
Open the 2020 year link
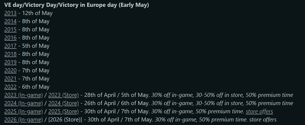pos(10,71)
